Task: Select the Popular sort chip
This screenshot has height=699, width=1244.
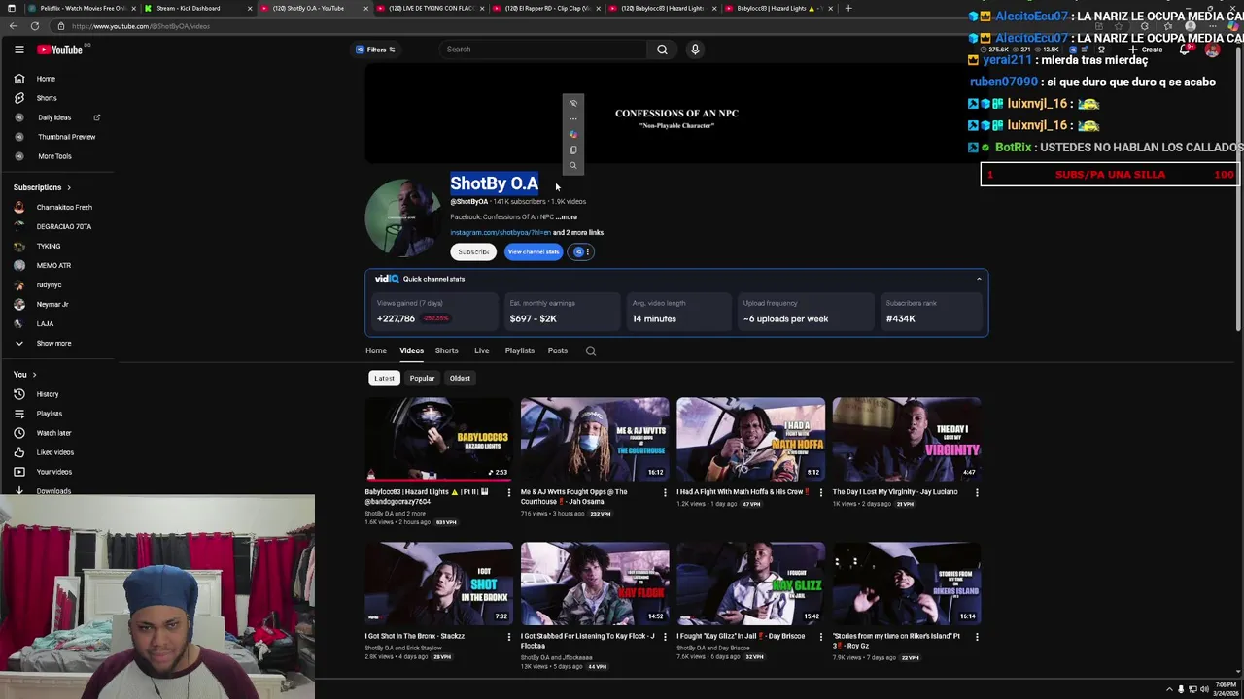Action: [422, 379]
